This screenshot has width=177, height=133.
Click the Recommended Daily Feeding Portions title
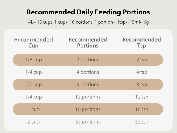point(88,12)
